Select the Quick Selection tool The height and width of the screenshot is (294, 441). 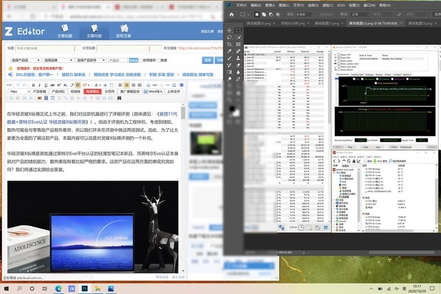coord(238,37)
